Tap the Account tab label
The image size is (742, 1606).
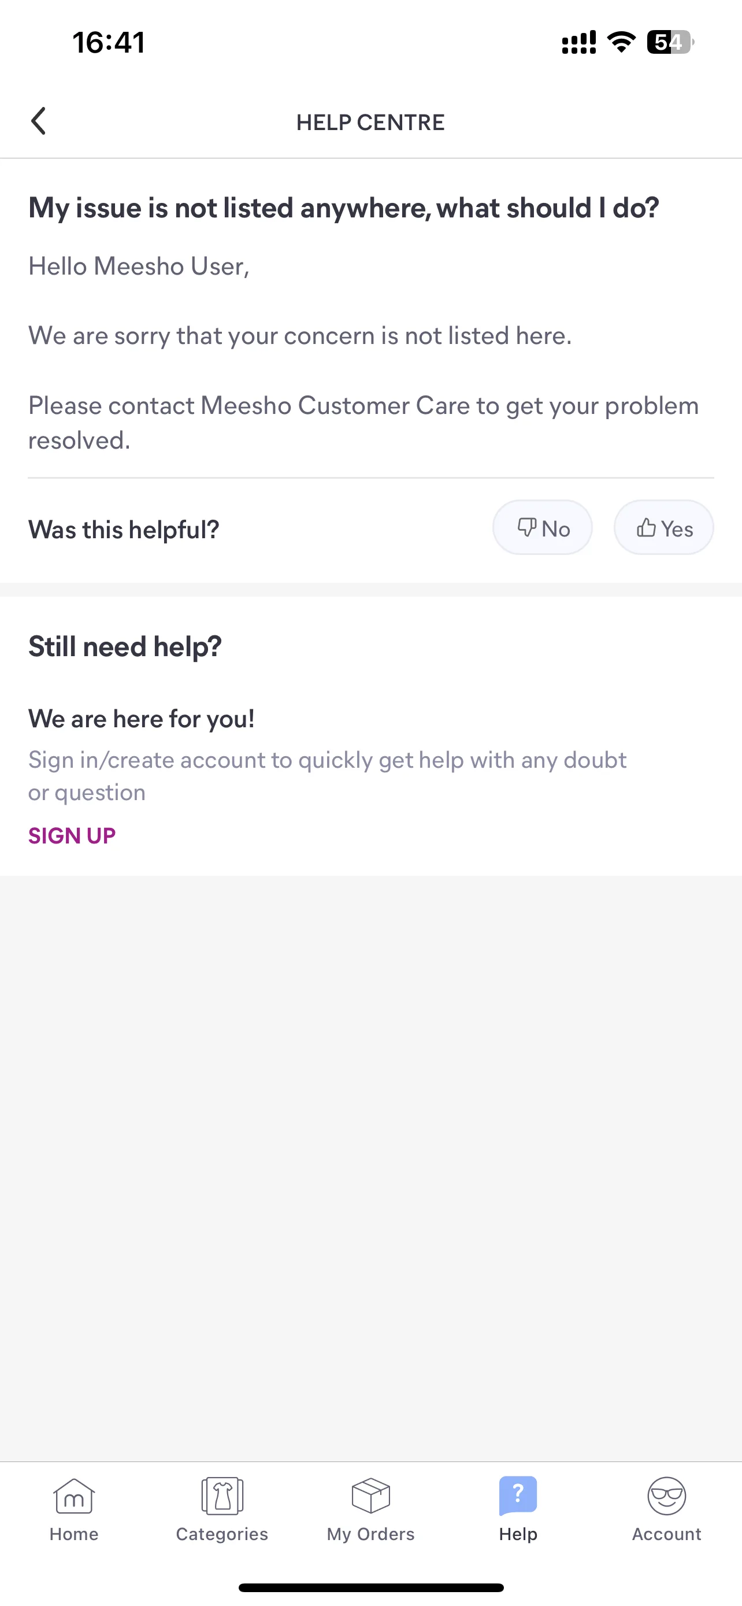(667, 1534)
